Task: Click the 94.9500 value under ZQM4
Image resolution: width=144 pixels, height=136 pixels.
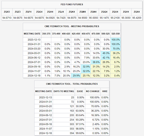Action: pos(83,18)
